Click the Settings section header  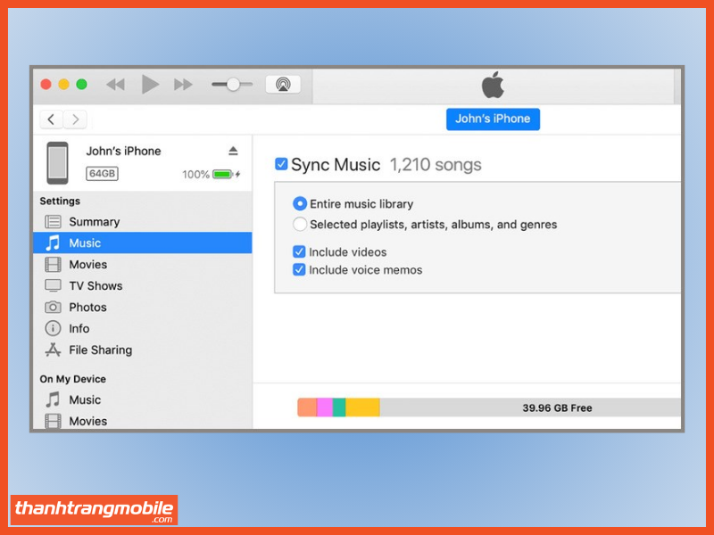point(60,202)
